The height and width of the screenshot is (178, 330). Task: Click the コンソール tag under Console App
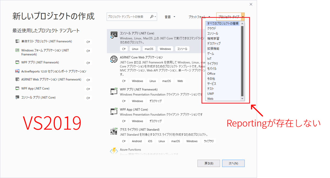coord(182,49)
